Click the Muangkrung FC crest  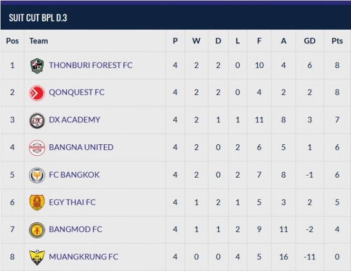37,257
